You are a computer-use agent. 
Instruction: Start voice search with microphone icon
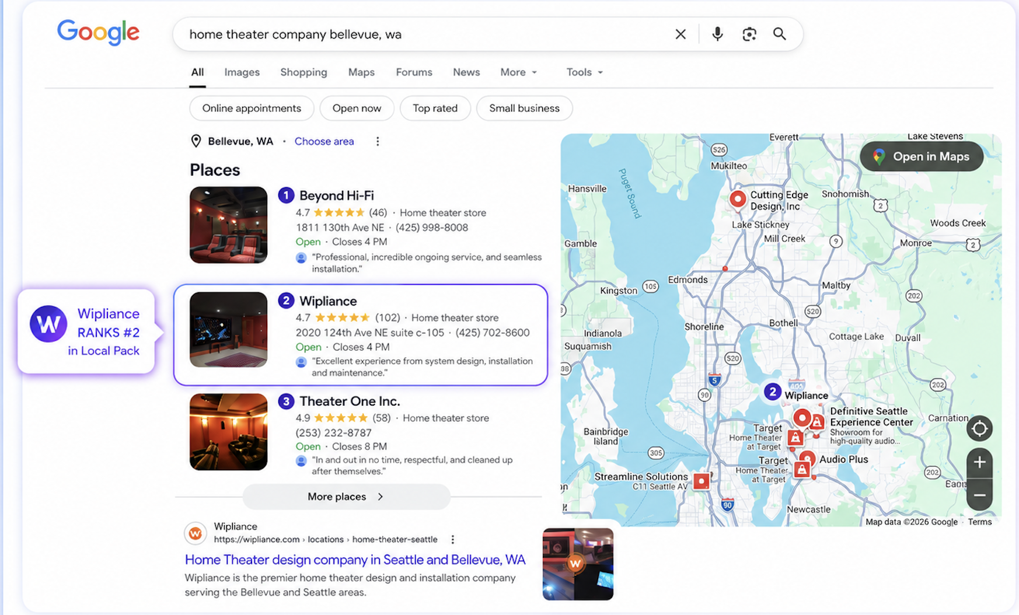pos(717,34)
